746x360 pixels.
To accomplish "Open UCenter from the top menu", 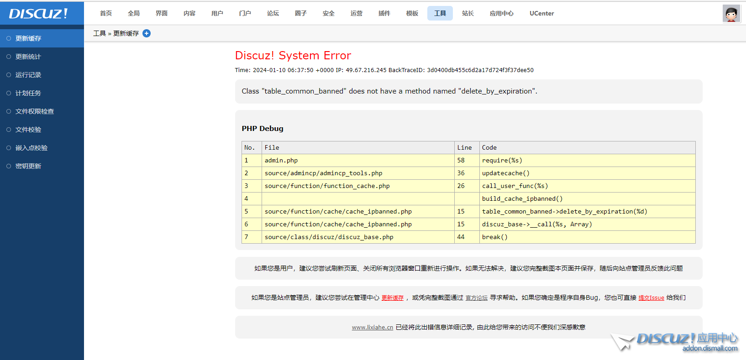I will pyautogui.click(x=541, y=13).
